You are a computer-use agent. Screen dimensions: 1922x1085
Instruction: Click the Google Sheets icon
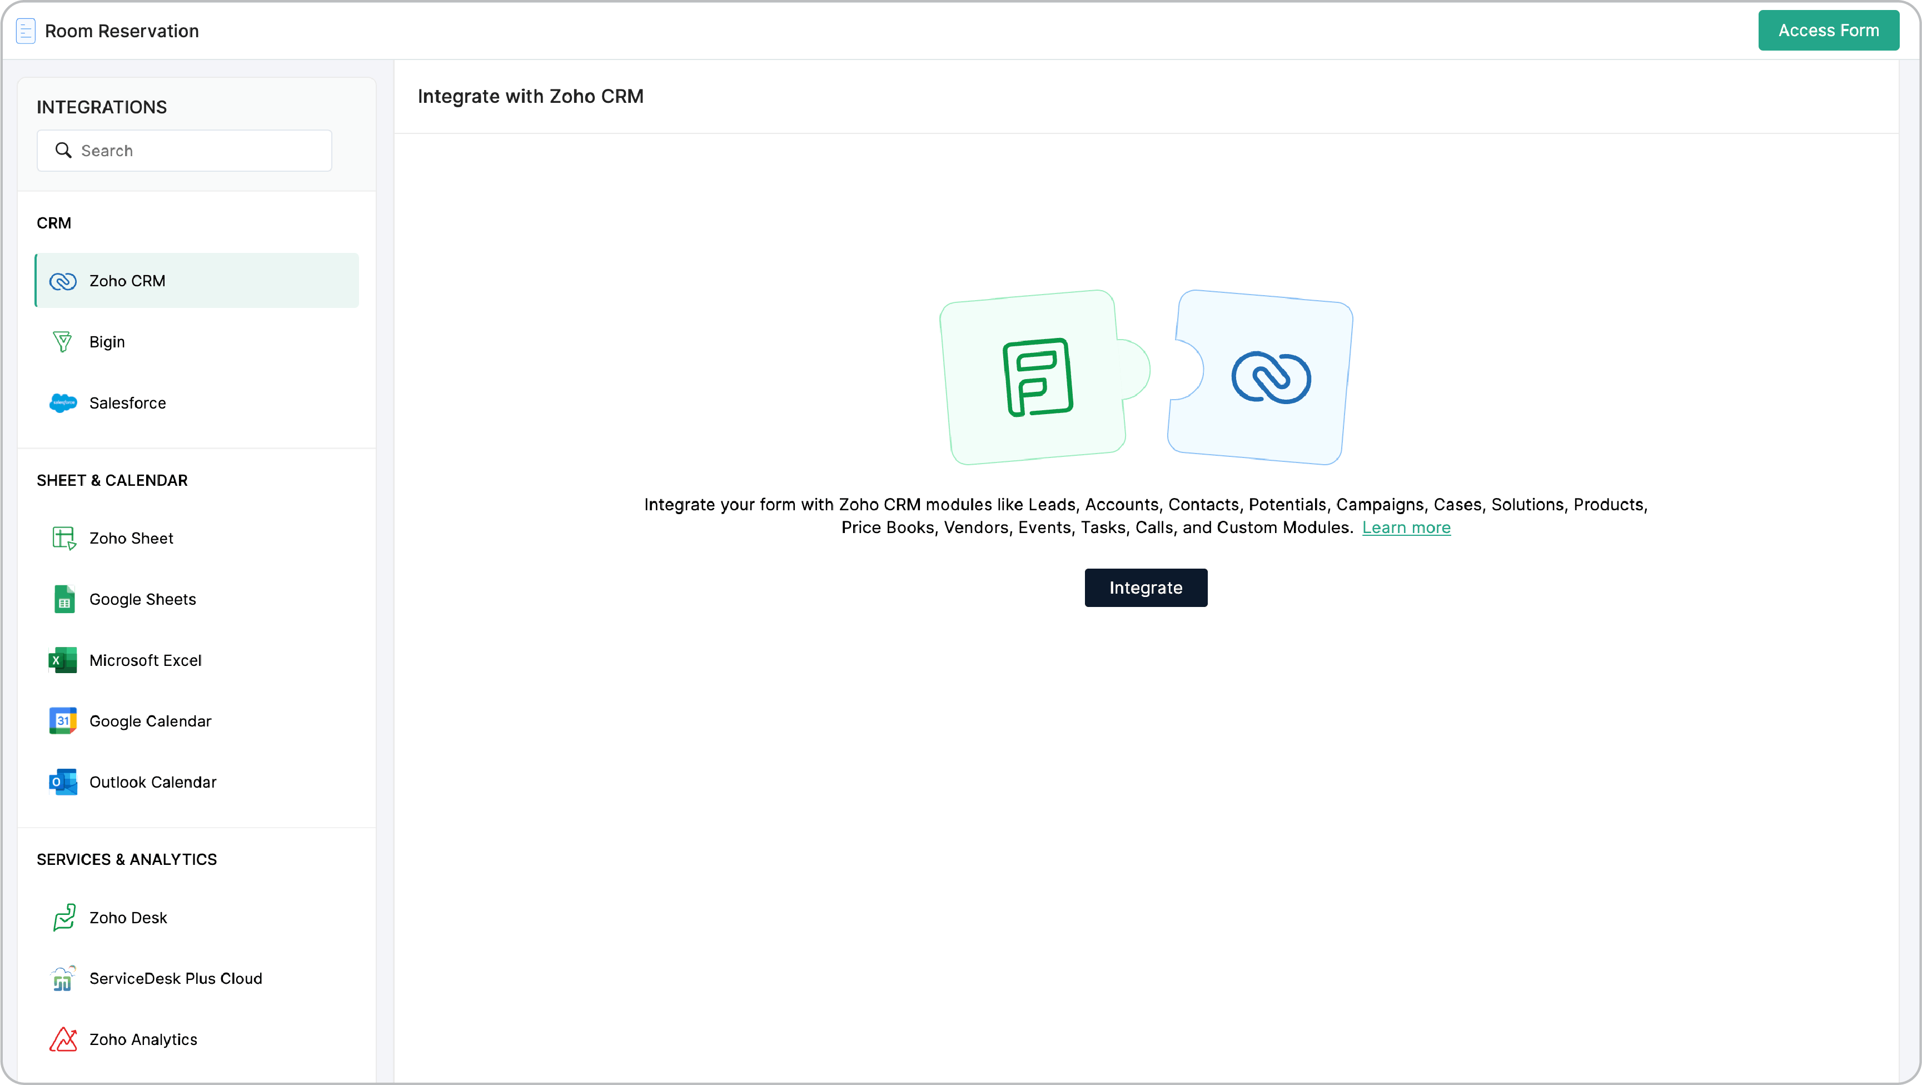click(x=64, y=599)
